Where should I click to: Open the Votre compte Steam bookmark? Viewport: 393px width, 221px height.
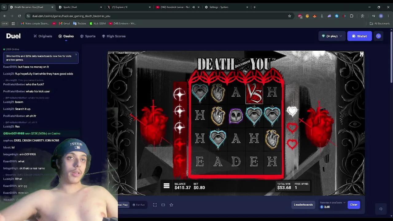pyautogui.click(x=35, y=23)
